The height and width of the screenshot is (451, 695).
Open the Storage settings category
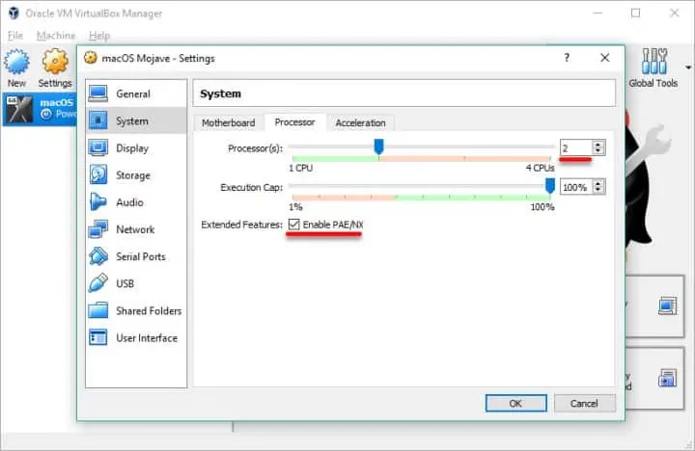[136, 174]
